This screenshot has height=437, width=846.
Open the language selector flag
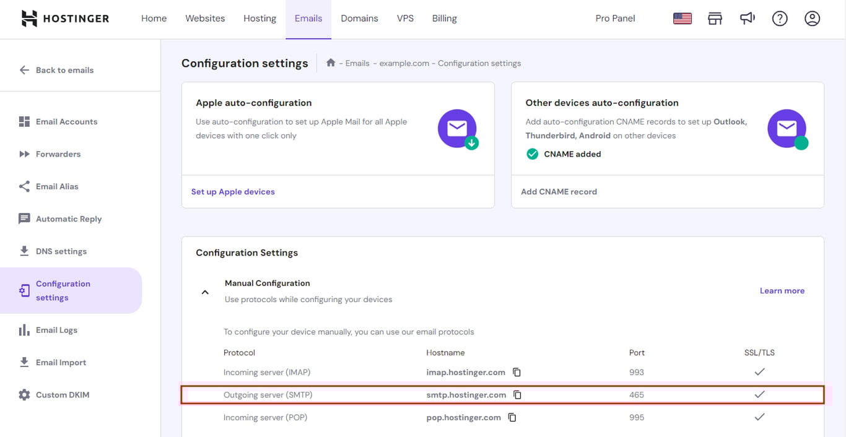[682, 19]
